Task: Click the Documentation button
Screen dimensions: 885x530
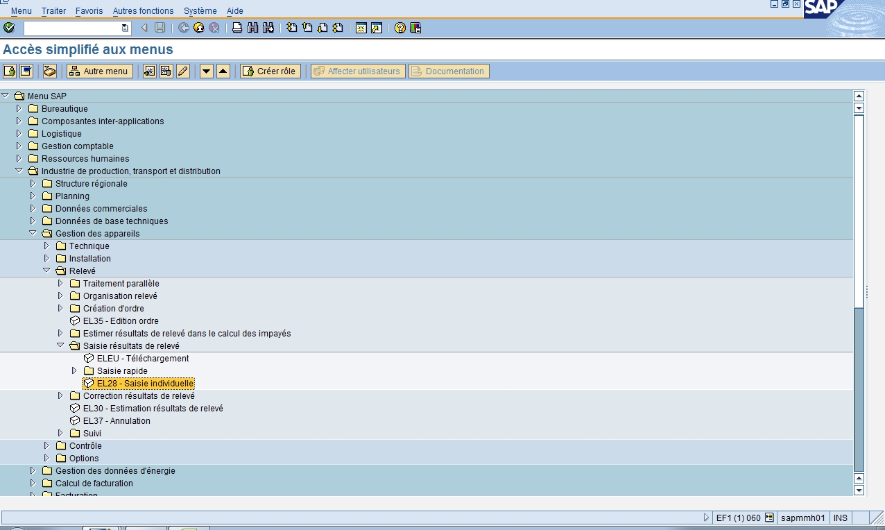Action: [x=449, y=71]
